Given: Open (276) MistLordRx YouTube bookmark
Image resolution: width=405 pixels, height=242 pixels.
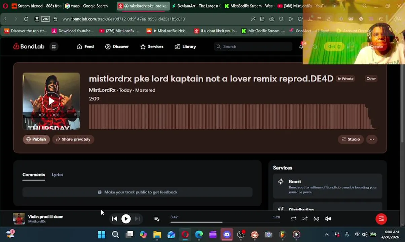Looking at the screenshot, I should [119, 31].
